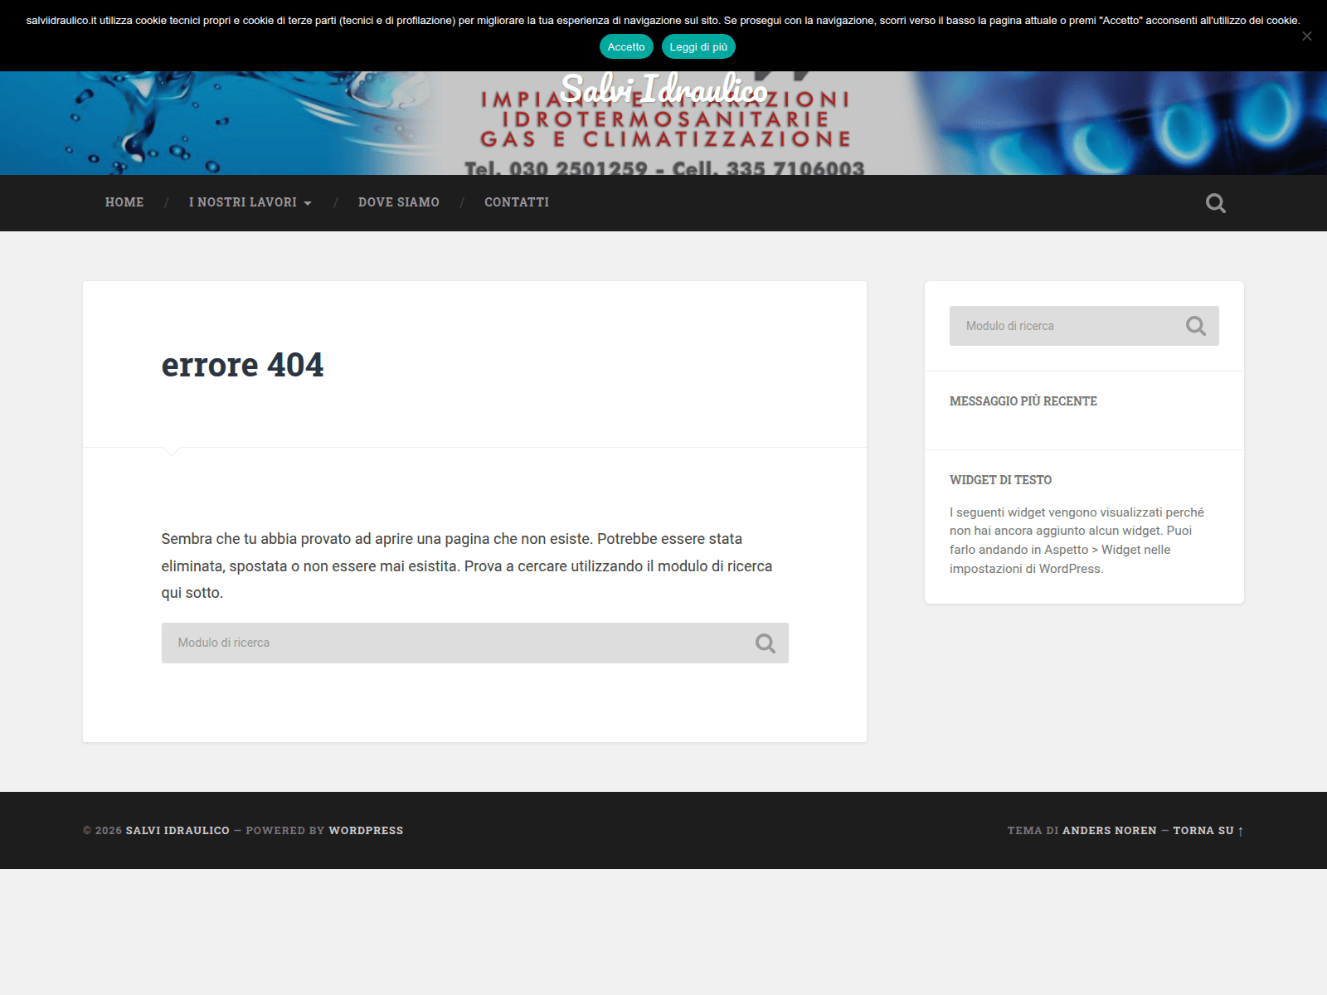Click the MESSAGGIO PIÙ RECENTE widget title
Image resolution: width=1327 pixels, height=995 pixels.
pyautogui.click(x=1023, y=401)
